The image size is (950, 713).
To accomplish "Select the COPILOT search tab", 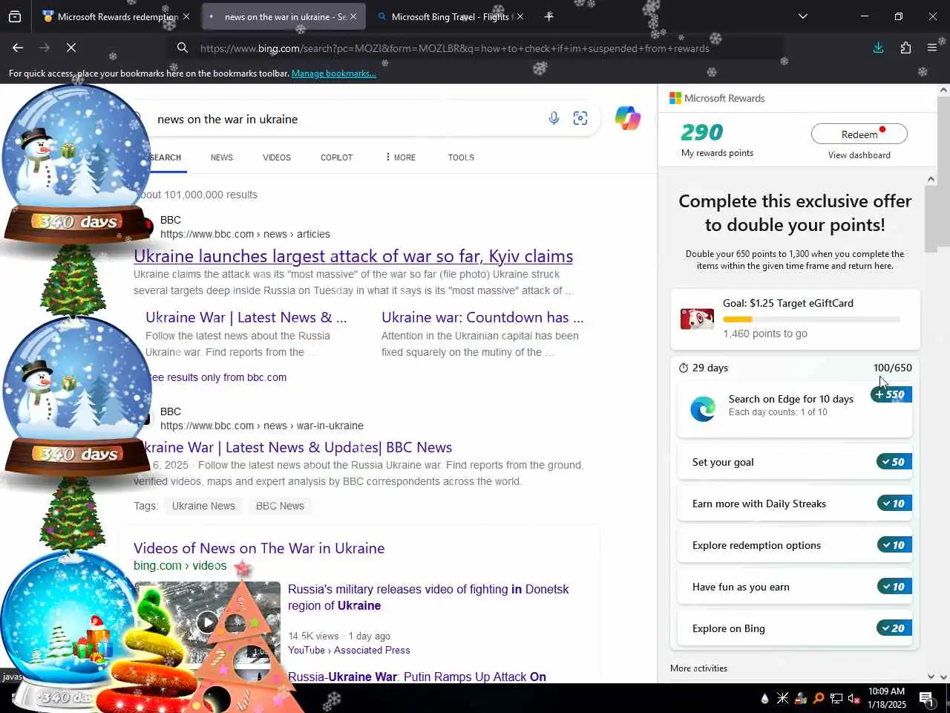I will (336, 157).
